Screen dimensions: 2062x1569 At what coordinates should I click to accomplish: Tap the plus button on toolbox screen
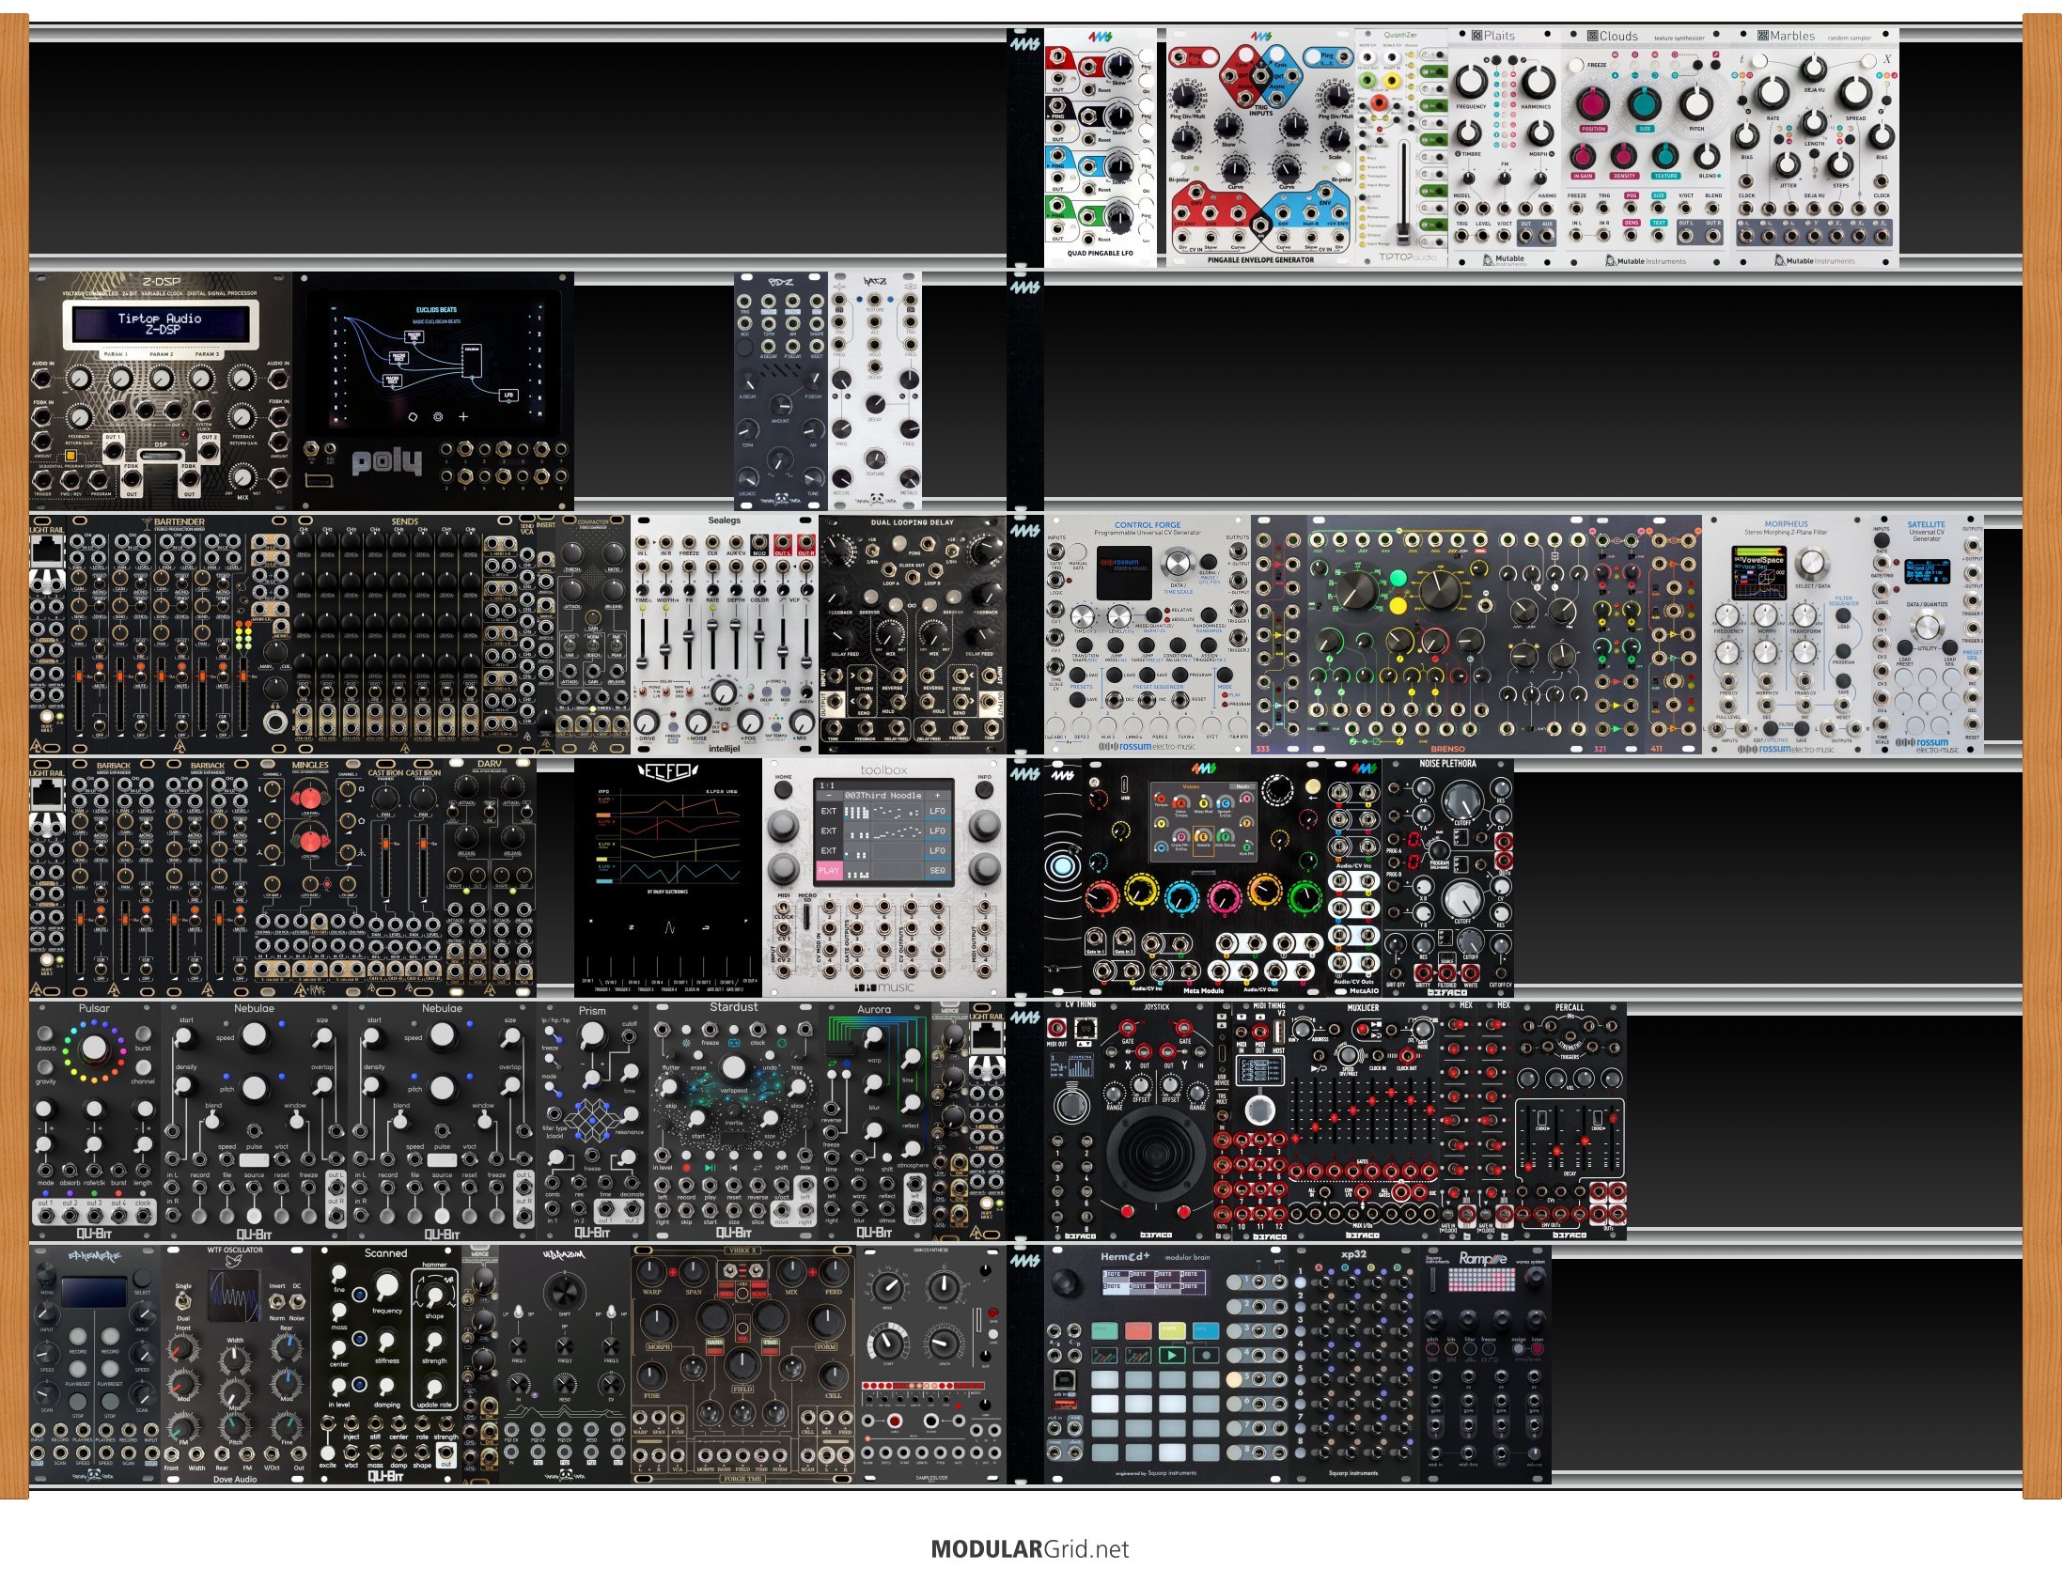(937, 795)
